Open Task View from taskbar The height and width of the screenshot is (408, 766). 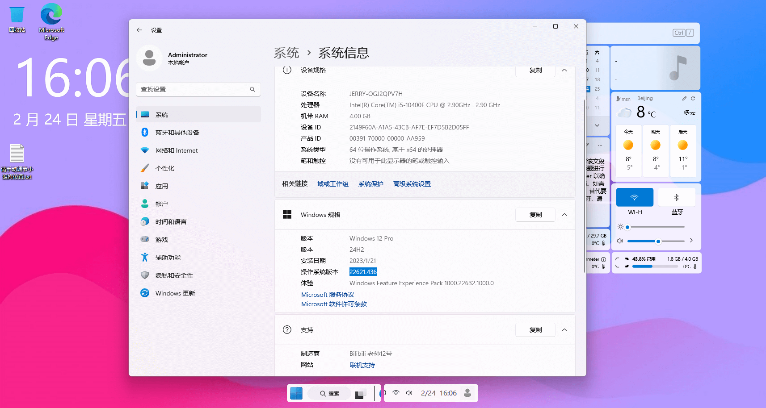[360, 394]
